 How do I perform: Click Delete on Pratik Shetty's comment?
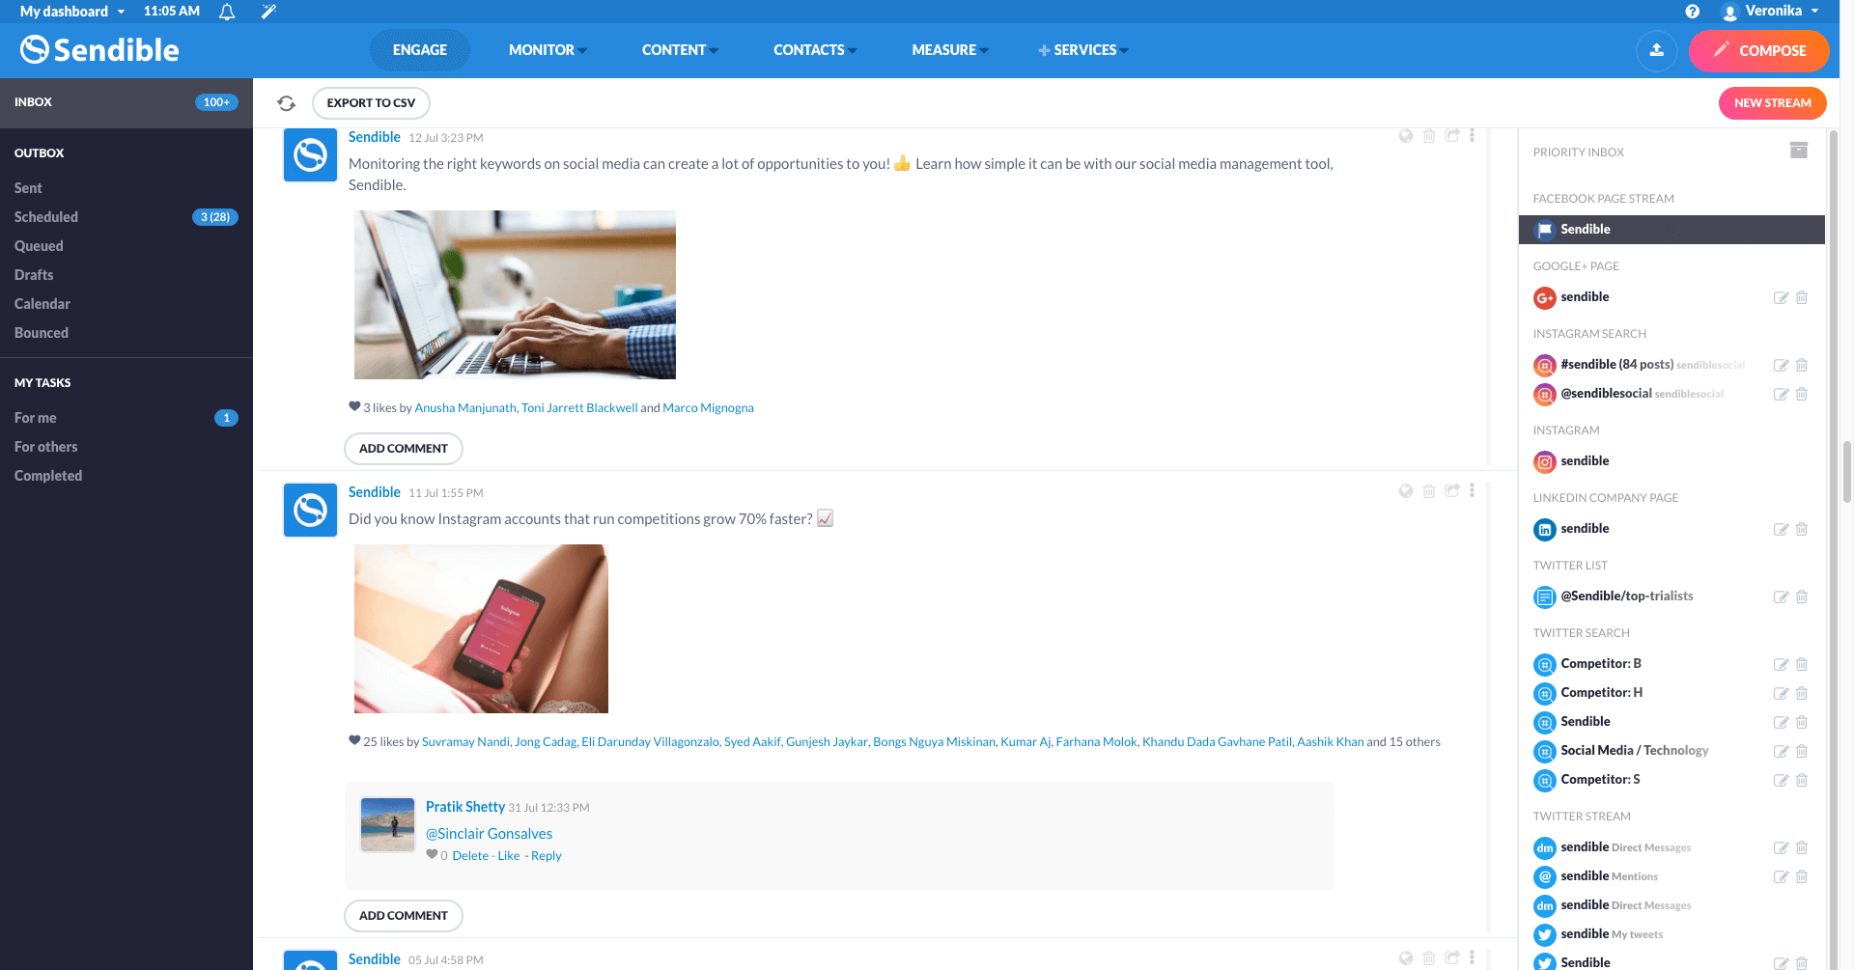point(470,856)
